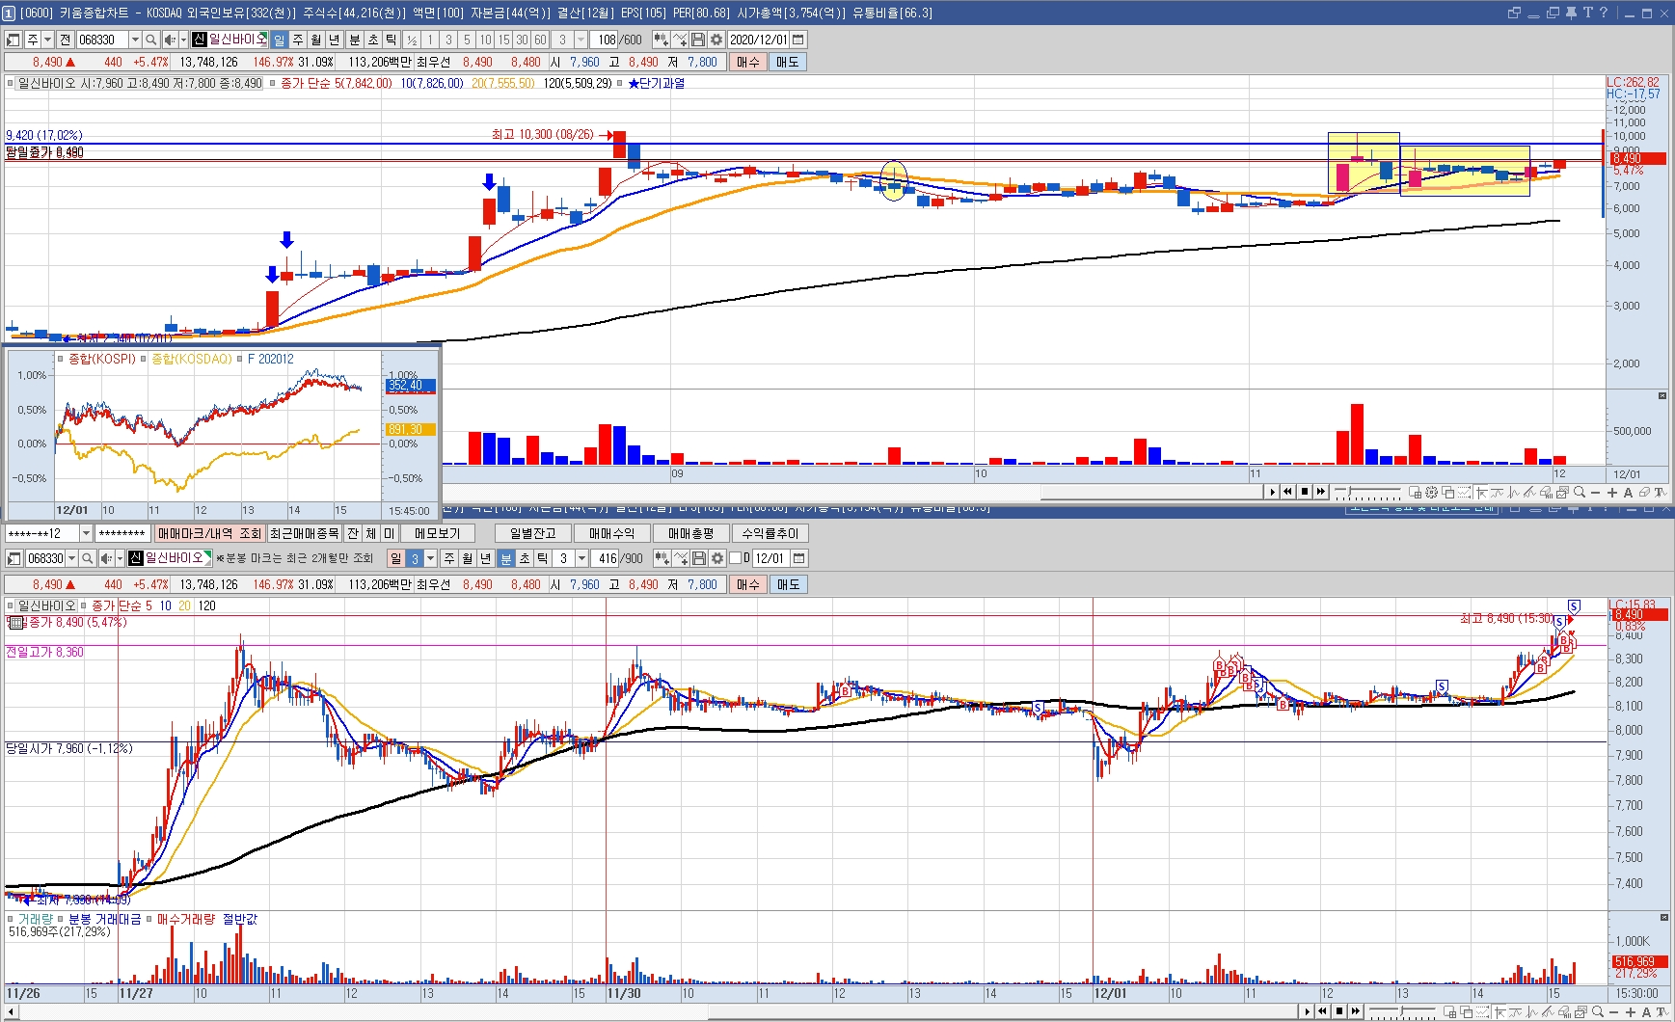Open account number ****-**12 dropdown
Viewport: 1675px width, 1022px height.
point(86,533)
